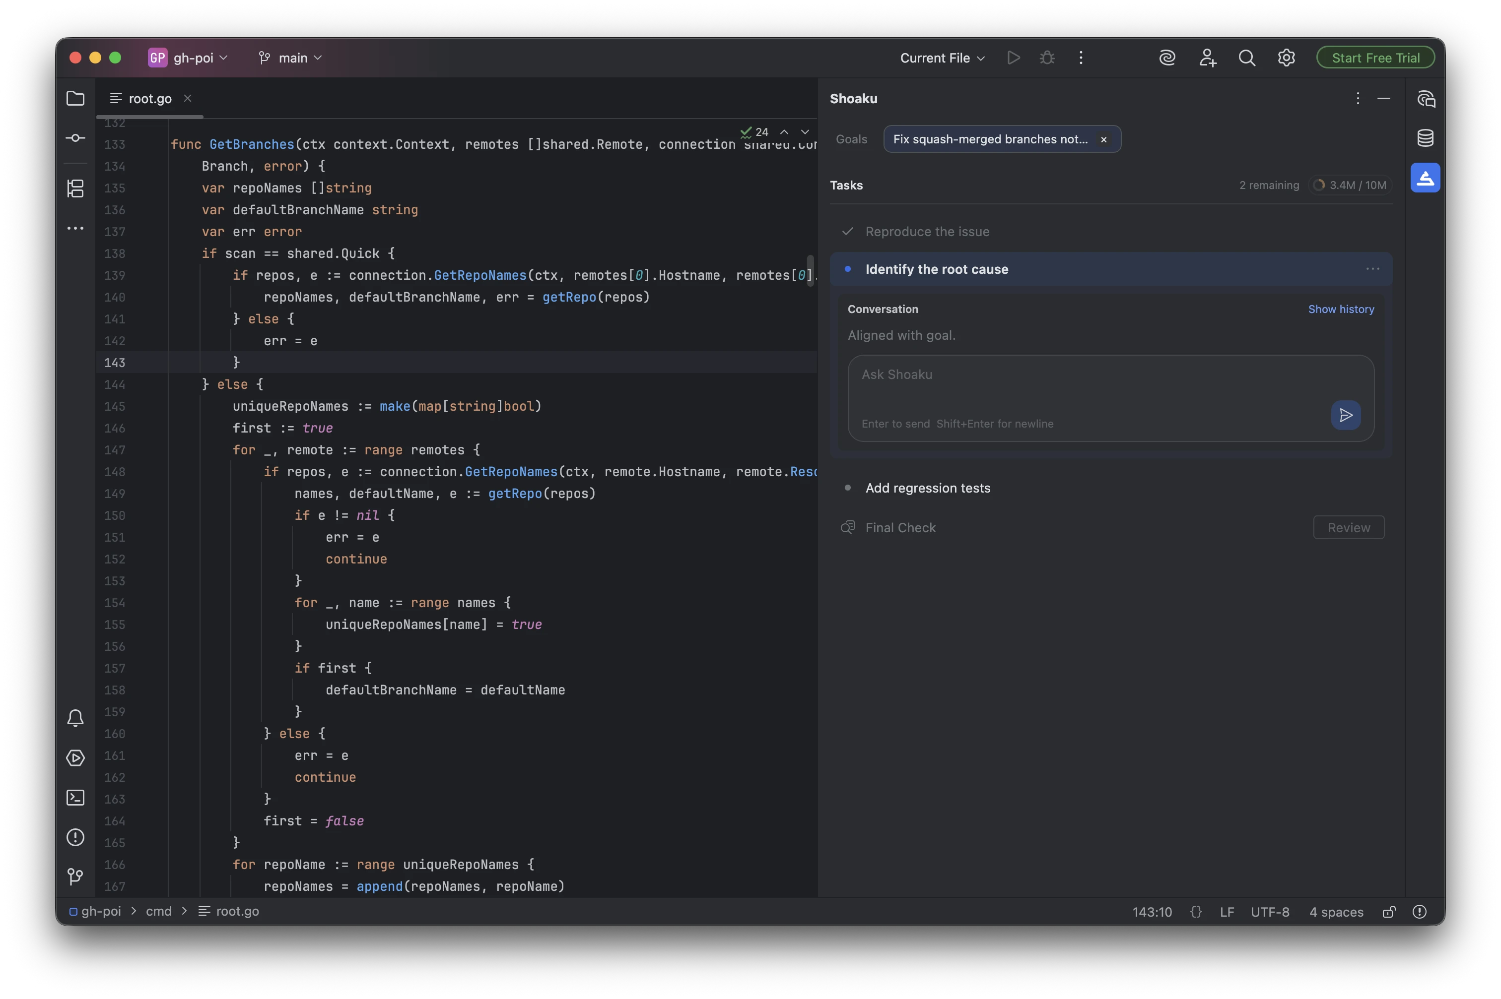Image resolution: width=1501 pixels, height=999 pixels.
Task: Open the inspections widget showing 24
Action: click(754, 132)
